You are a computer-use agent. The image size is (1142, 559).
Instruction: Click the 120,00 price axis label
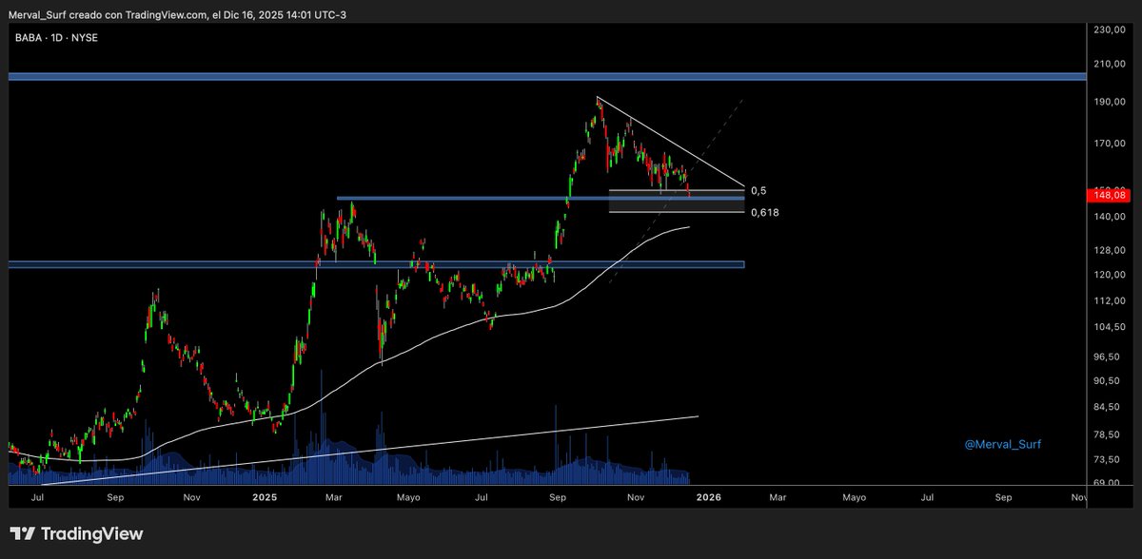coord(1109,276)
